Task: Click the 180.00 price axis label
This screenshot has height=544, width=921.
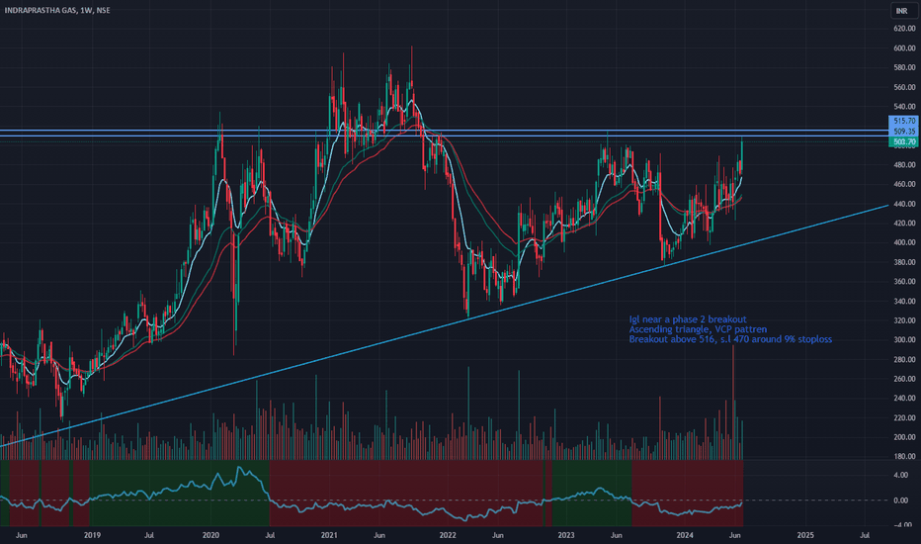Action: pos(904,456)
